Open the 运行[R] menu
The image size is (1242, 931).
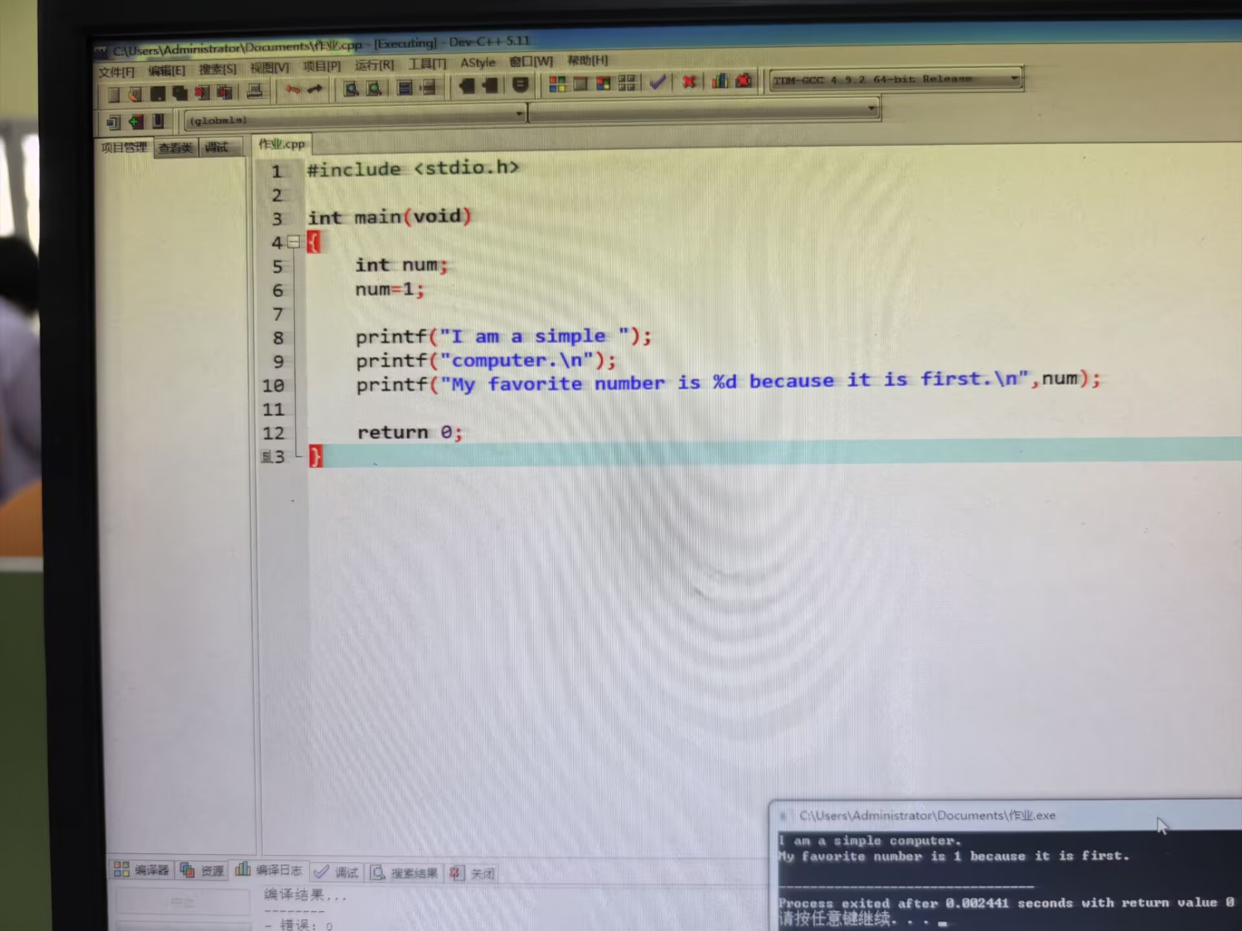pyautogui.click(x=374, y=65)
